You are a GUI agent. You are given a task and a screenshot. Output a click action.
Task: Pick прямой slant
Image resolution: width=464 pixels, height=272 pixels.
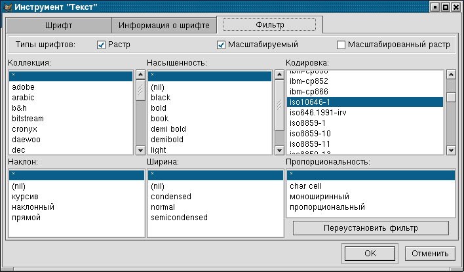[x=77, y=218]
